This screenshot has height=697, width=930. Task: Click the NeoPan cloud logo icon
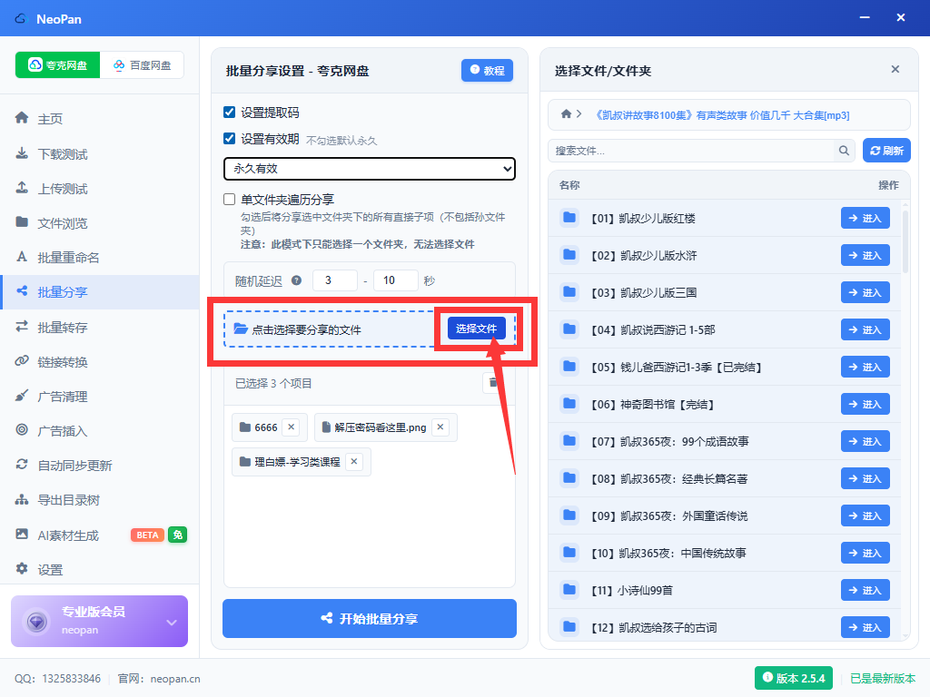pyautogui.click(x=21, y=18)
